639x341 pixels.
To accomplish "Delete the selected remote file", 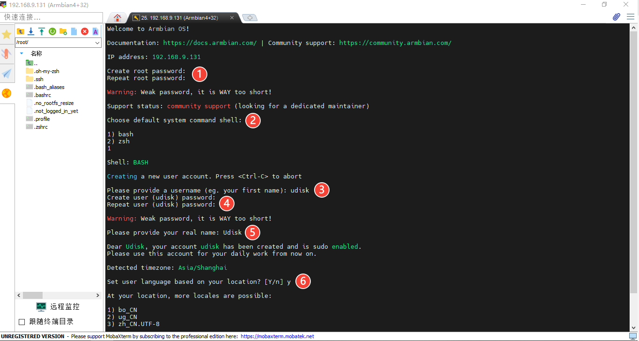I will click(84, 31).
